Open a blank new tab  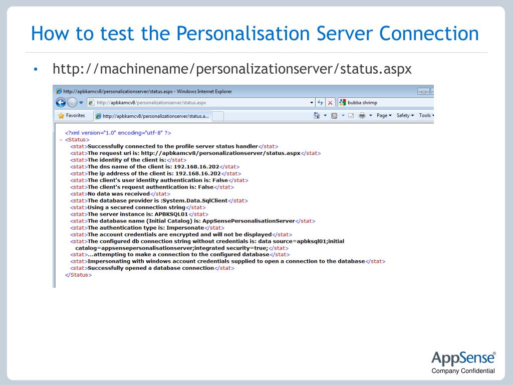pos(218,116)
